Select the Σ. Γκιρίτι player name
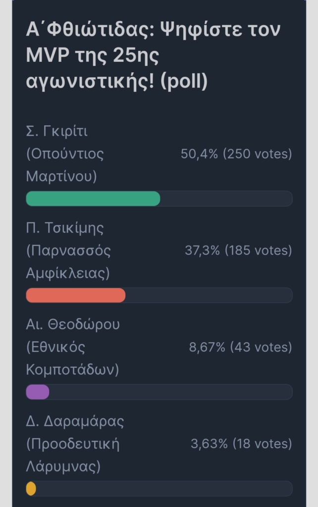318x507 pixels. pos(57,131)
